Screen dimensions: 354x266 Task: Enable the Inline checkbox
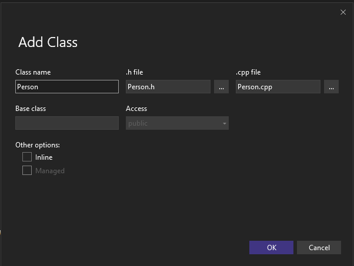[x=27, y=157]
